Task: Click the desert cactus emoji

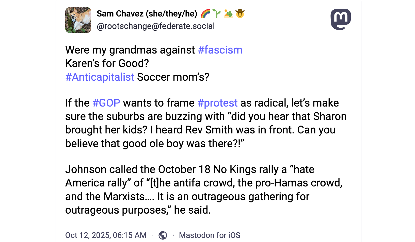Action: click(x=228, y=14)
